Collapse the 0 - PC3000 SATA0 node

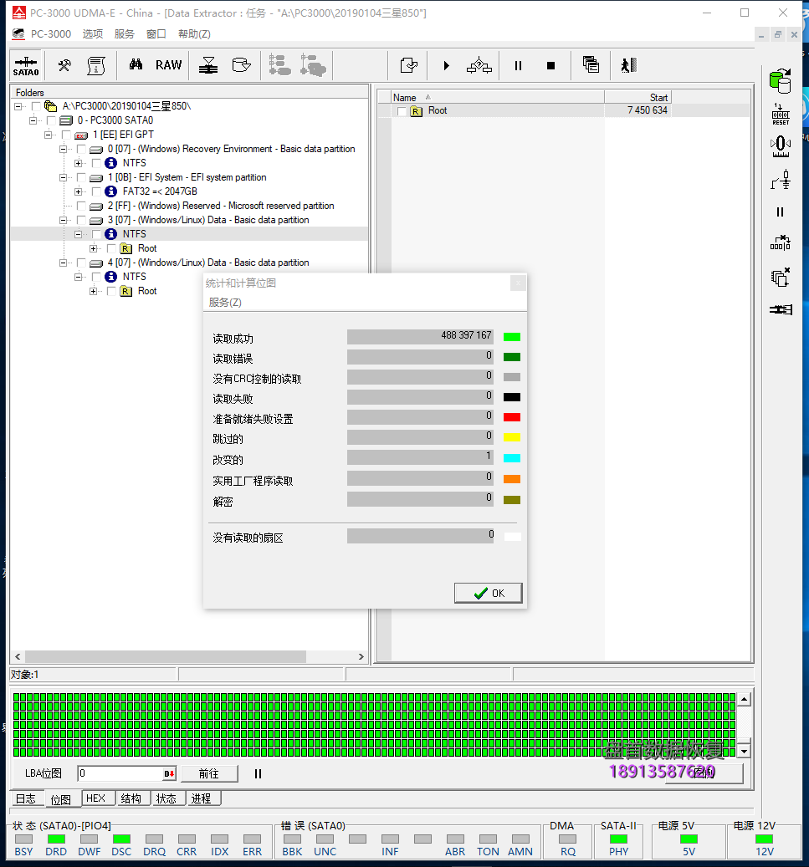click(33, 120)
